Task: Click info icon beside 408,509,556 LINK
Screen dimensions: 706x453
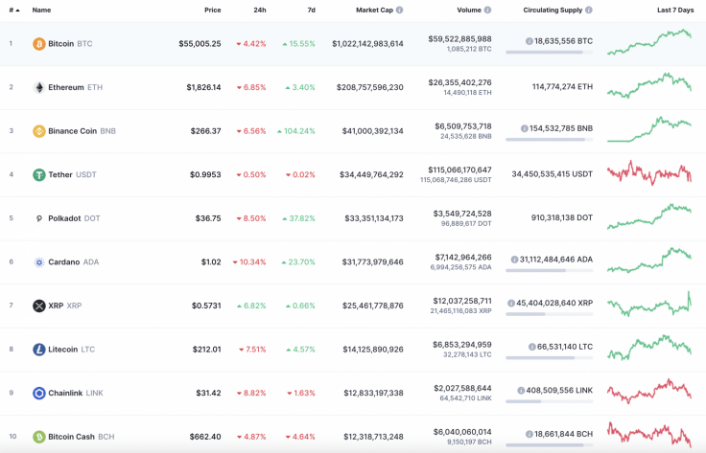Action: click(x=521, y=390)
